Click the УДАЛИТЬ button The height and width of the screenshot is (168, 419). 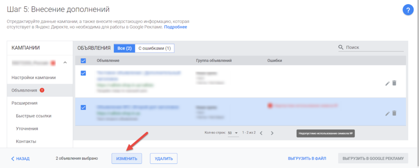point(164,159)
